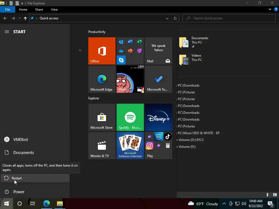Switch to details view in File Explorer
Screen dimensions: 279x209
[x=269, y=195]
